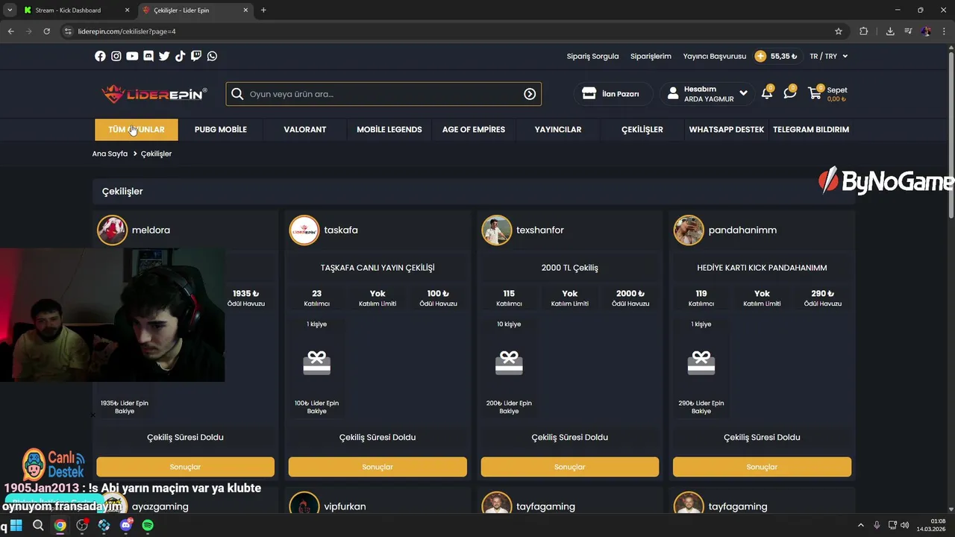Open the Instagram social icon
This screenshot has width=955, height=537.
pyautogui.click(x=116, y=56)
